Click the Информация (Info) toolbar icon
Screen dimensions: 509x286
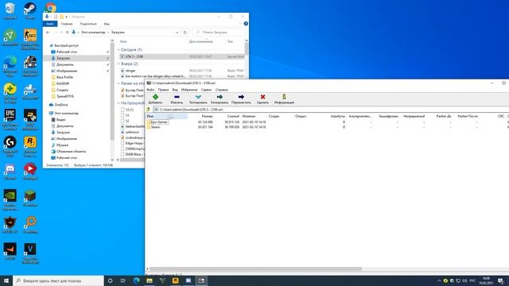pos(284,97)
